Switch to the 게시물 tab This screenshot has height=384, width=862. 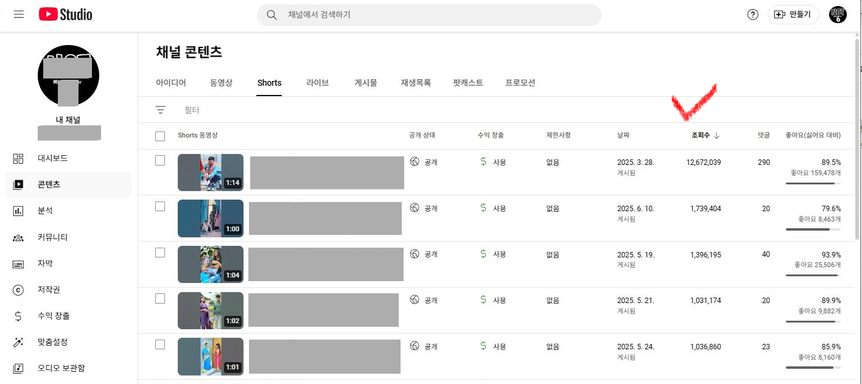point(366,83)
